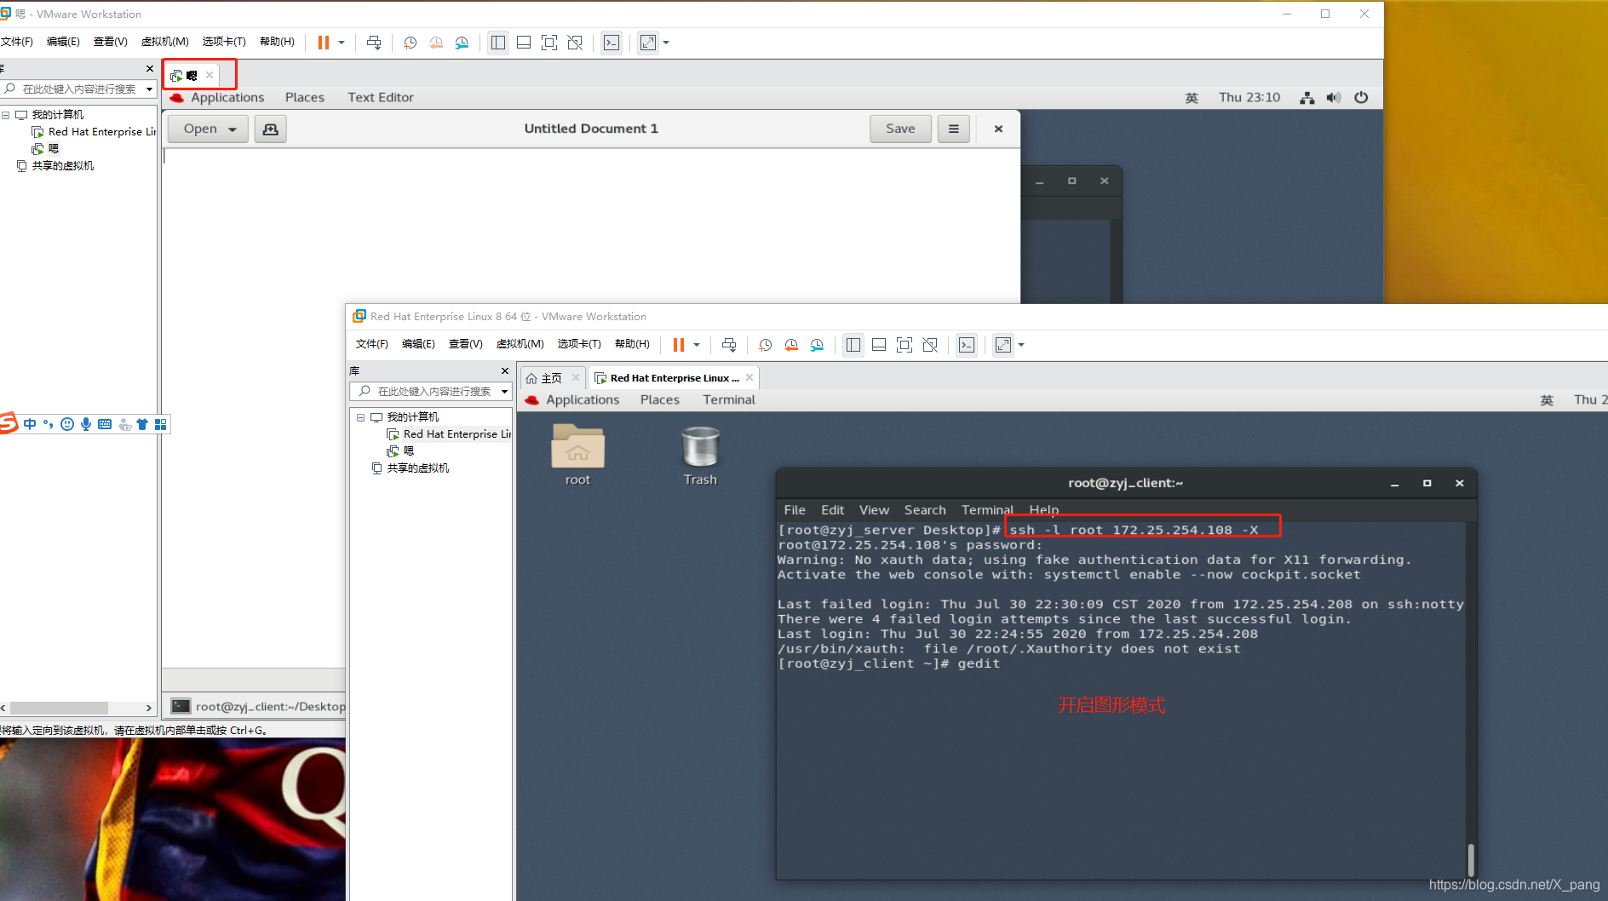Open console view icon in back VMware toolbar
The image size is (1608, 901).
point(612,43)
